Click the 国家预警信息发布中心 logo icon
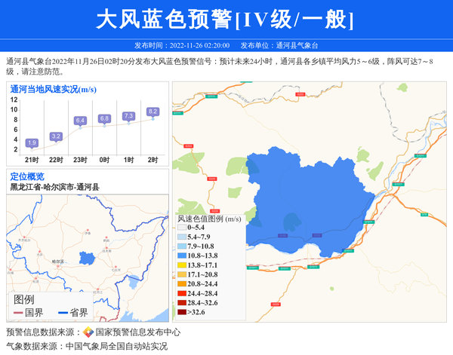Screen dimensions: 453x355 coord(88,332)
